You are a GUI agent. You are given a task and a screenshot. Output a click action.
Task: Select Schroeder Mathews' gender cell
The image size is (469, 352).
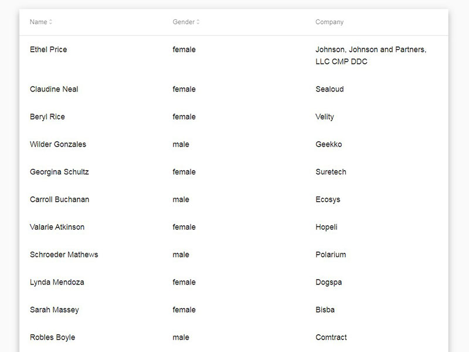point(181,255)
